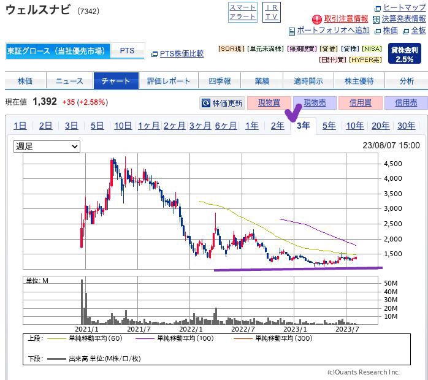This screenshot has width=428, height=380.
Task: Click the 決算発表情報 icon
Action: tap(376, 20)
